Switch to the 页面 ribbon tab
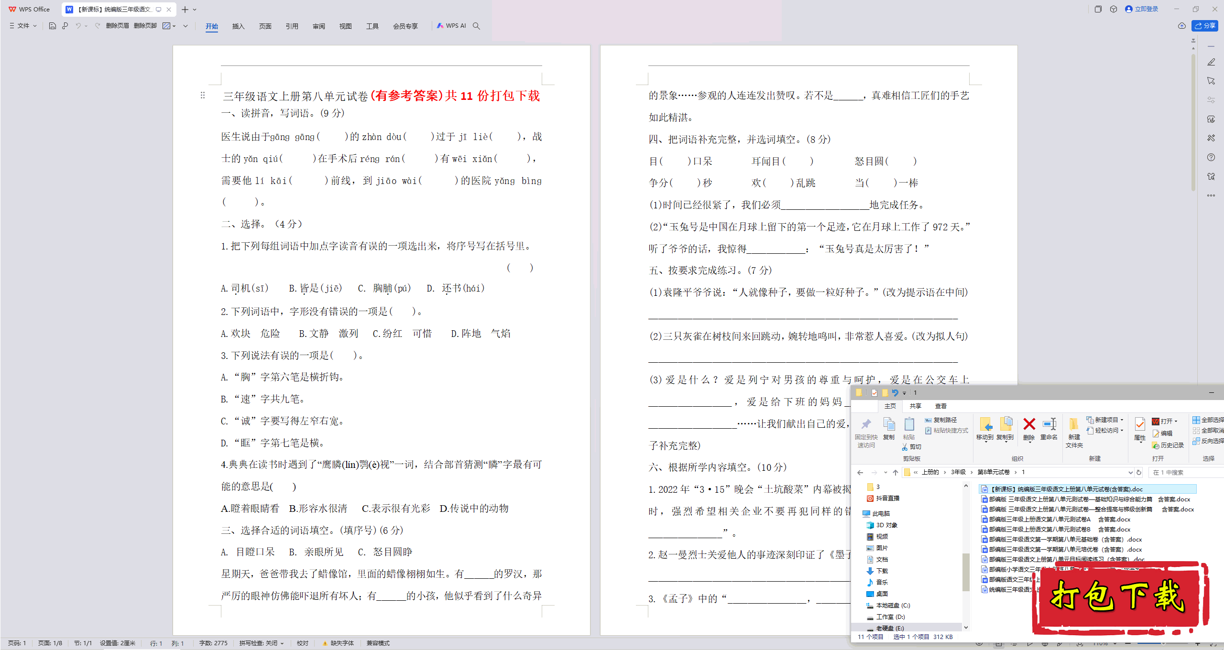This screenshot has height=650, width=1224. click(265, 26)
